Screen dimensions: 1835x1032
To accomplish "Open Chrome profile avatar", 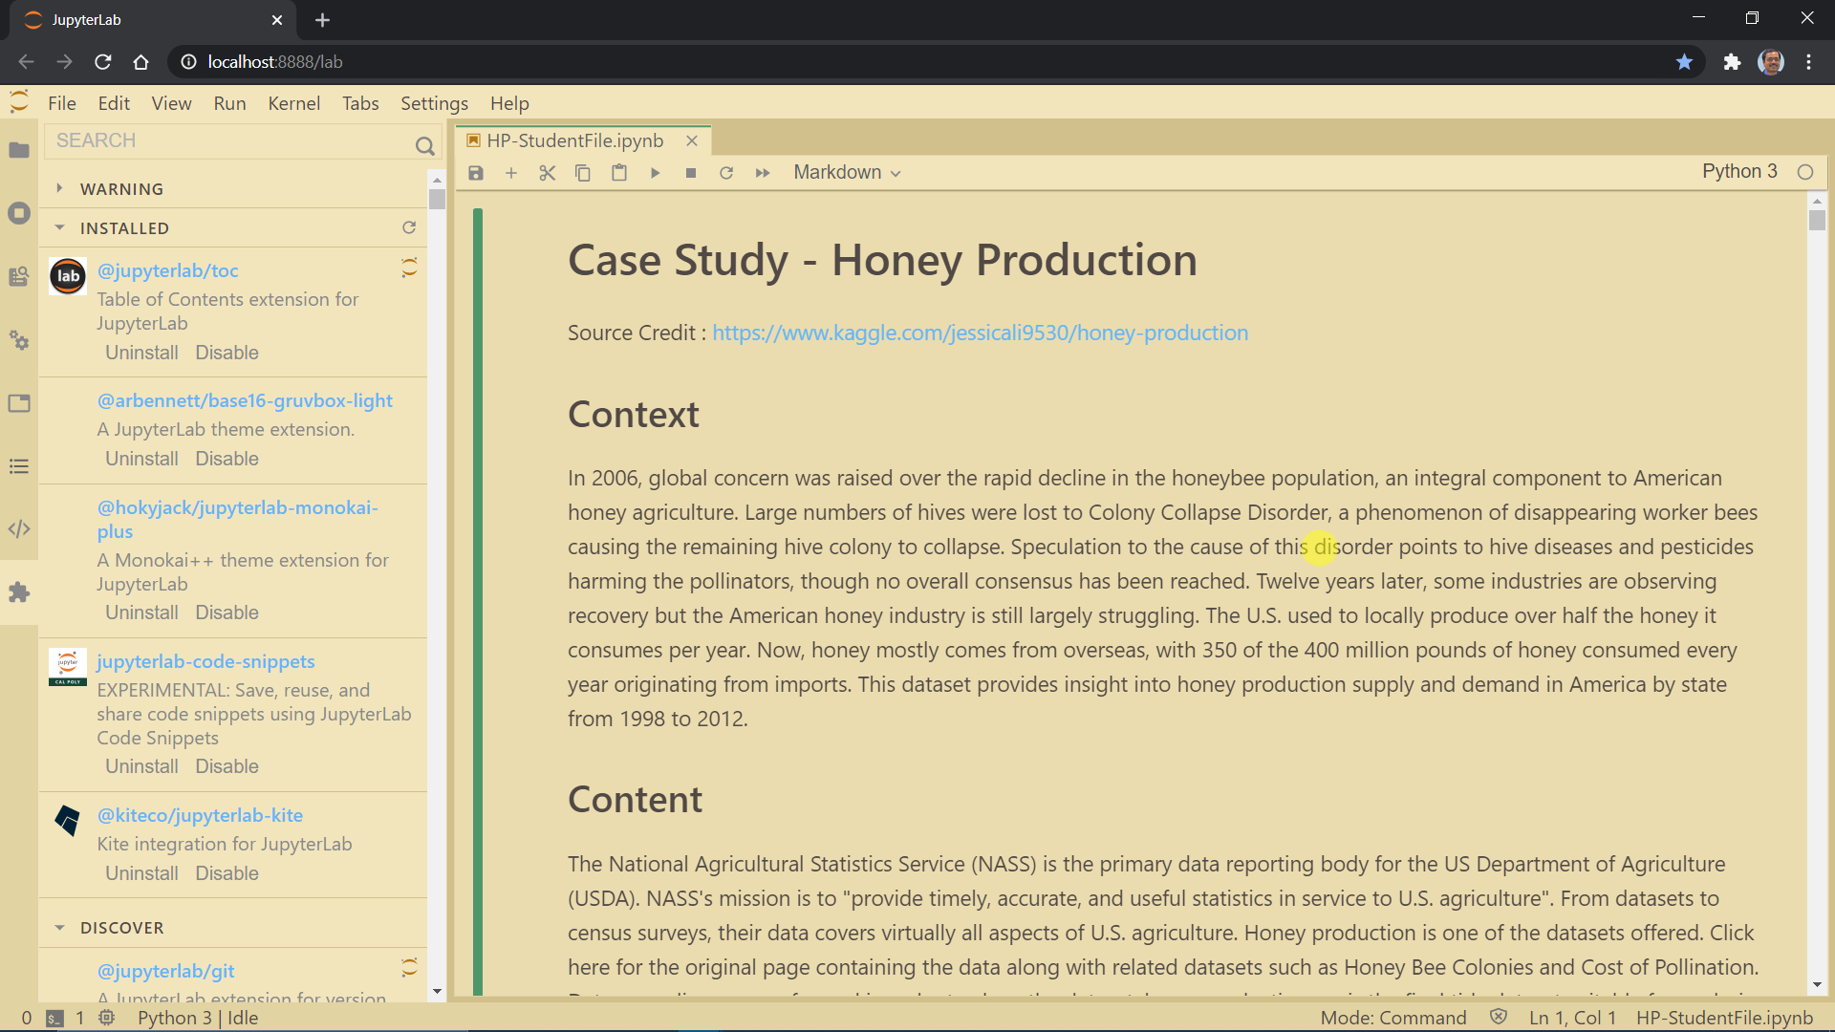I will 1771,62.
